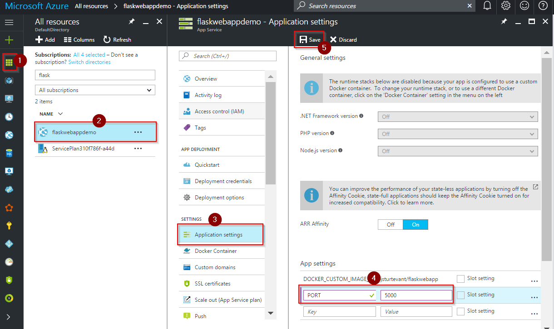Click the yellow key Subscriptions icon
554x329 pixels.
click(x=9, y=226)
